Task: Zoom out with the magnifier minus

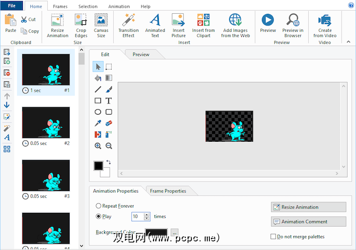Action: [x=109, y=145]
